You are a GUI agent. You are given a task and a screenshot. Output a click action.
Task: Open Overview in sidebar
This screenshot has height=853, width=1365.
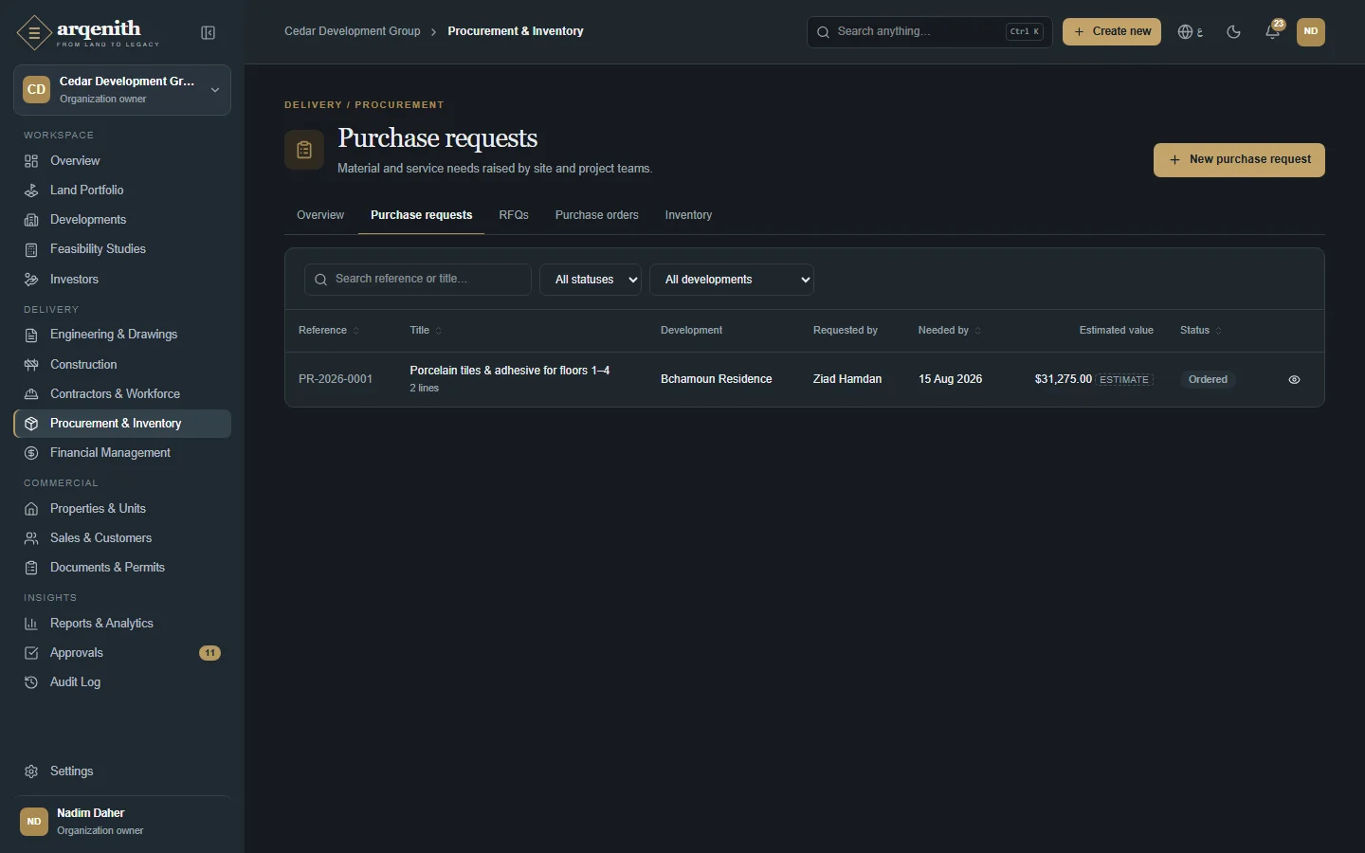tap(122, 161)
